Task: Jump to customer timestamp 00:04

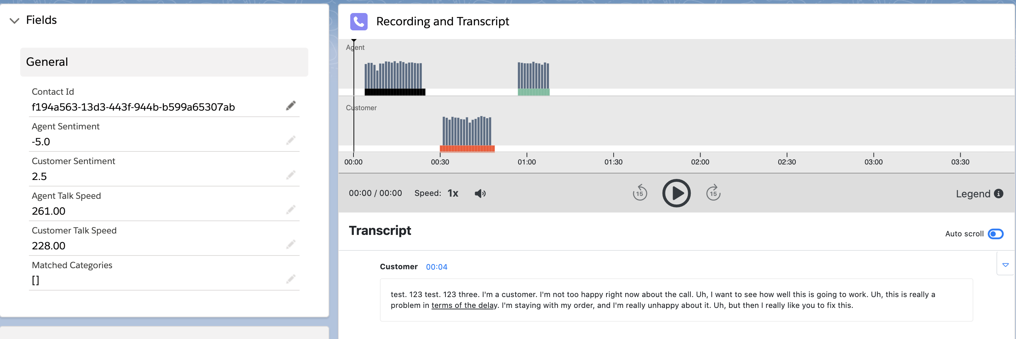Action: tap(436, 267)
